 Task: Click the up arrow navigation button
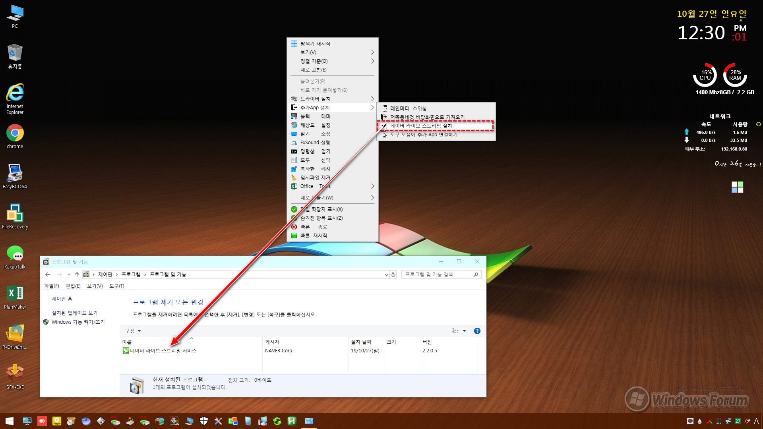click(x=77, y=274)
